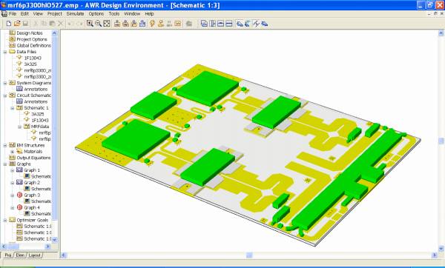
Task: Click the Cascade windows toolbar icon
Action: [204, 24]
